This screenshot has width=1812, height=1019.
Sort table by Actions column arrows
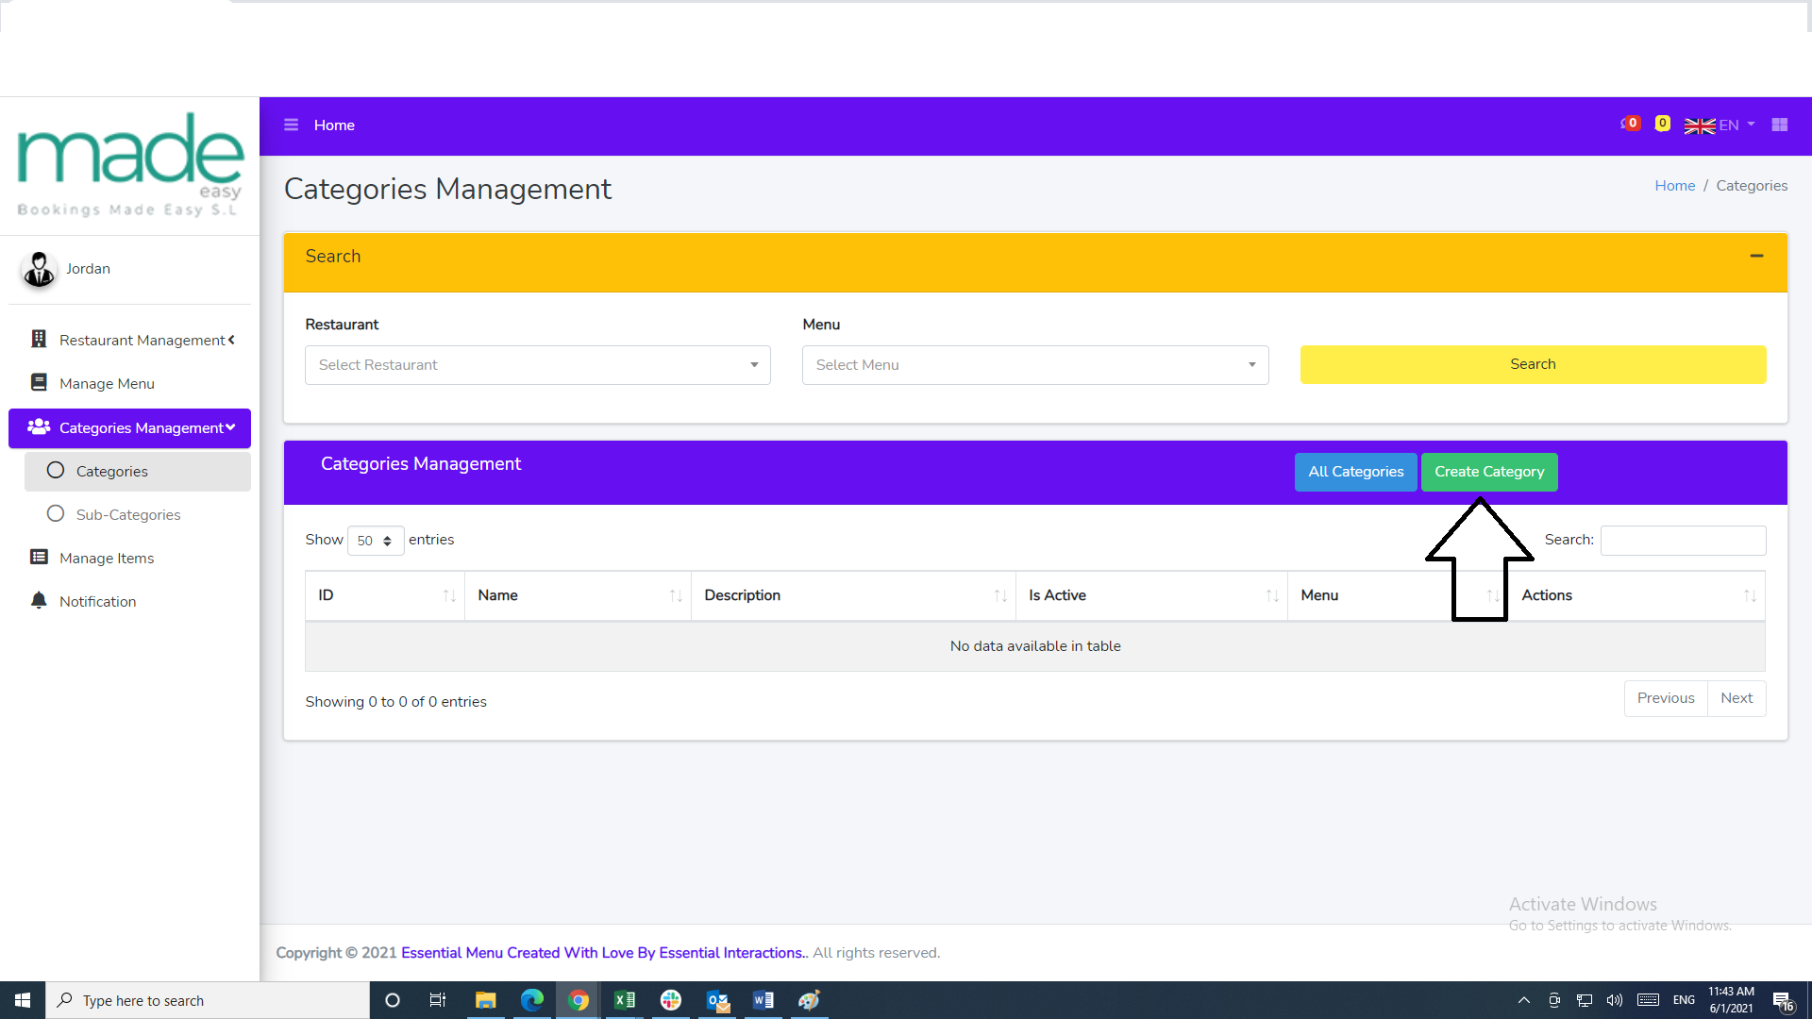point(1750,595)
